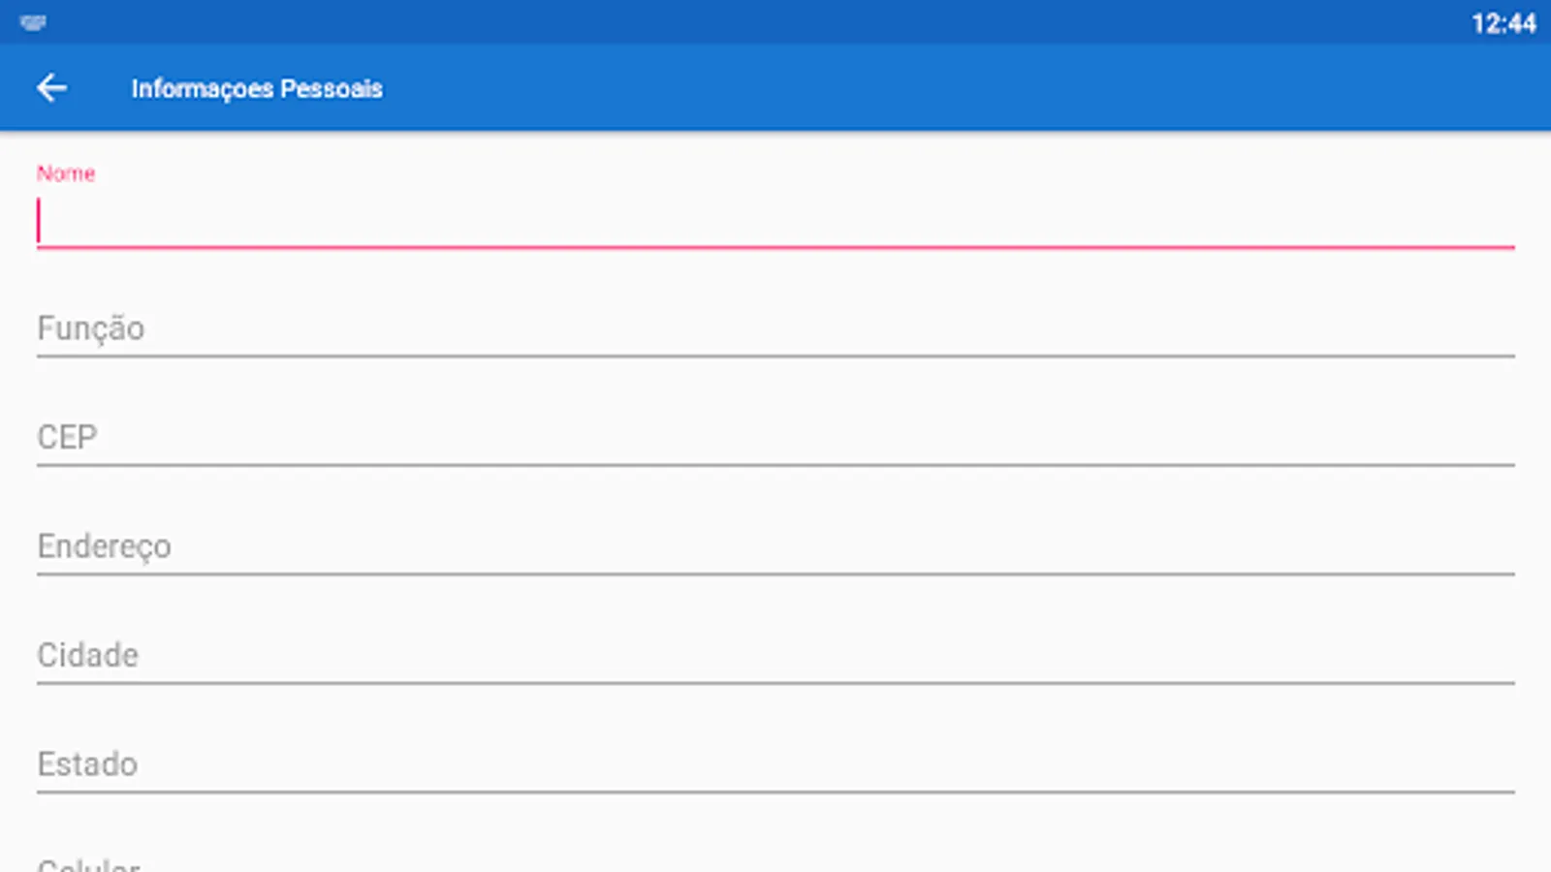Click the Endereço placeholder label
The height and width of the screenshot is (872, 1551).
pos(104,546)
